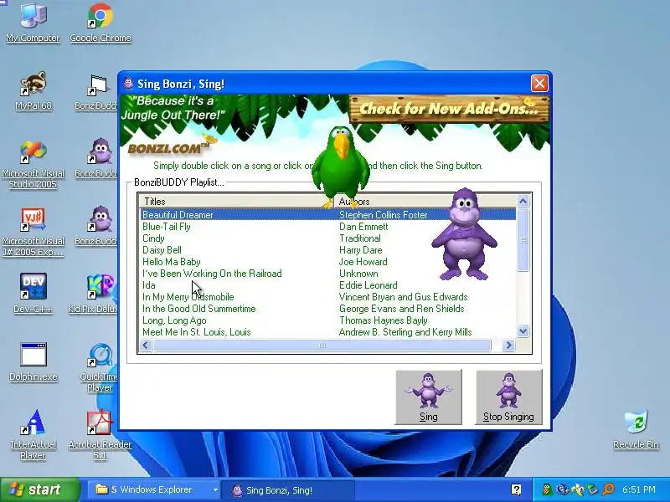
Task: Open InterActual Player shortcut
Action: point(33,434)
